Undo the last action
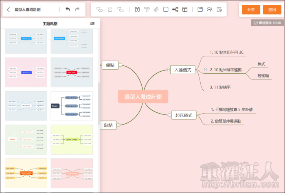285x193 pixels. tap(68, 9)
